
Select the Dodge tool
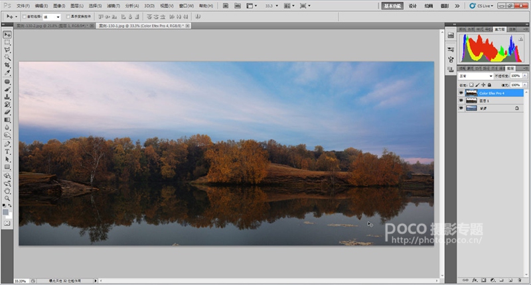pos(7,135)
